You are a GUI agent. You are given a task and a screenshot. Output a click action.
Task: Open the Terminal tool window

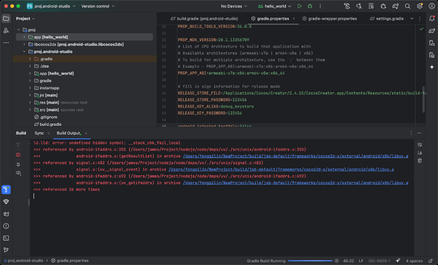[x=6, y=238]
